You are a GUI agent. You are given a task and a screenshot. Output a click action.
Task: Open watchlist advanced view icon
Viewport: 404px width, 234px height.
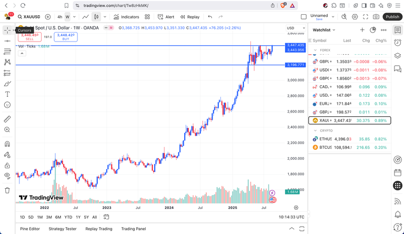coord(372,30)
